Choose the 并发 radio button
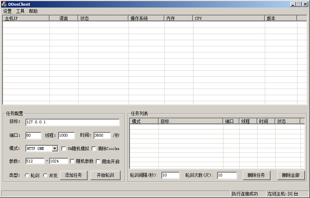Screen dimensions: 310x198 (x=45, y=175)
